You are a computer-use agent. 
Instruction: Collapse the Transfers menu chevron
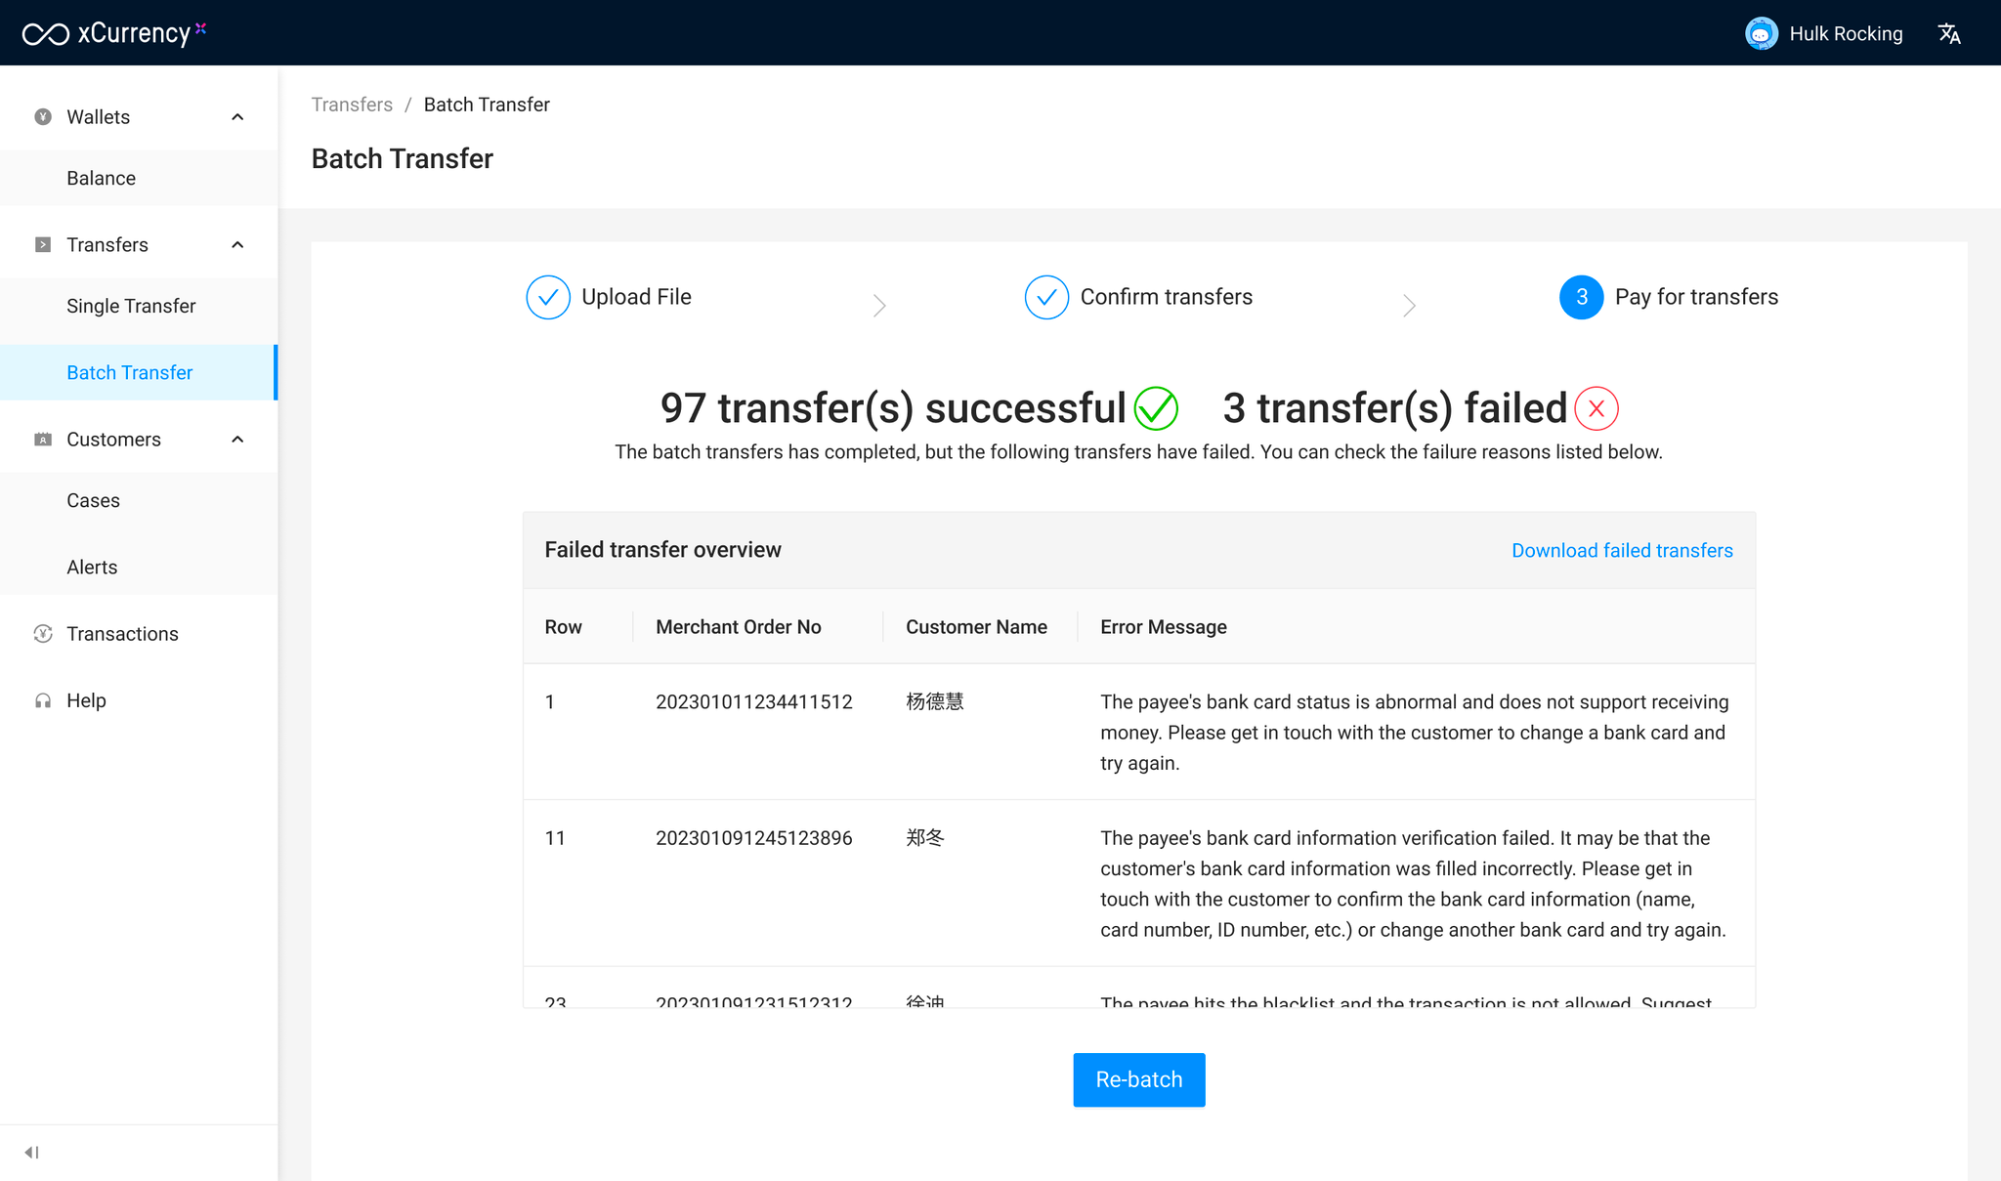click(x=237, y=245)
